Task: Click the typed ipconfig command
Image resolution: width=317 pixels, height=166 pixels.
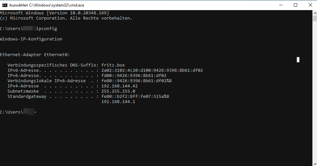Action: tap(47, 29)
